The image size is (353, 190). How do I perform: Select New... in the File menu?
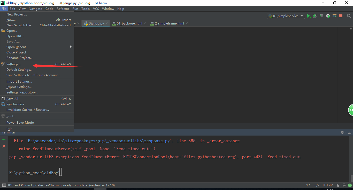point(37,20)
